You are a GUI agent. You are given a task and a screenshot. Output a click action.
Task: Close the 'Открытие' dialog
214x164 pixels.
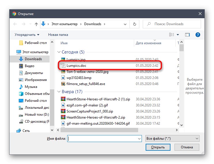pos(200,14)
